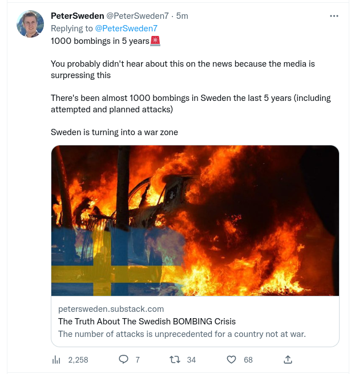Viewport: 355px width, 374px height.
Task: Click the red siren emoji
Action: 155,40
